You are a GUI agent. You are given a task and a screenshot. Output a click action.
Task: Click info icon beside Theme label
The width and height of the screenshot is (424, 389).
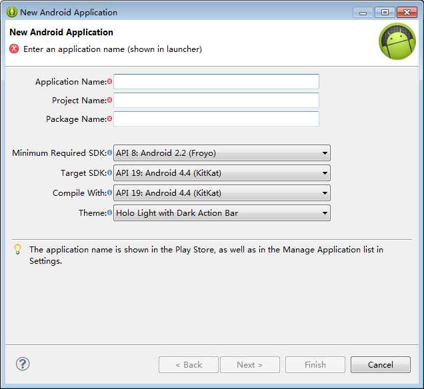109,212
